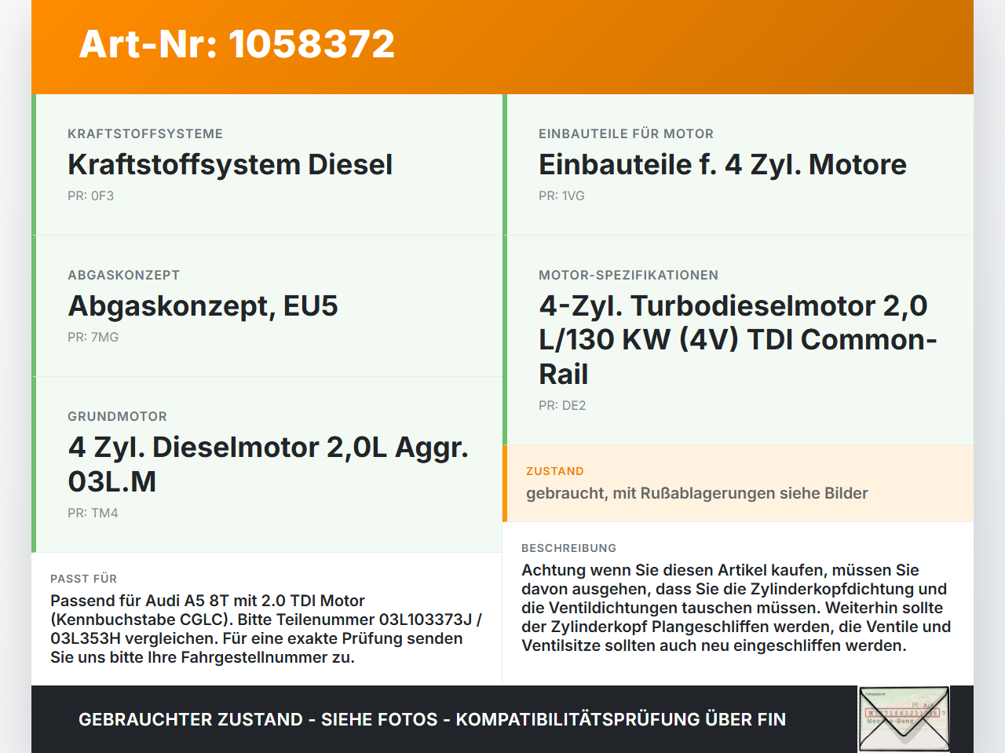Click the PR: 1VG code label
1005x753 pixels.
tap(561, 196)
